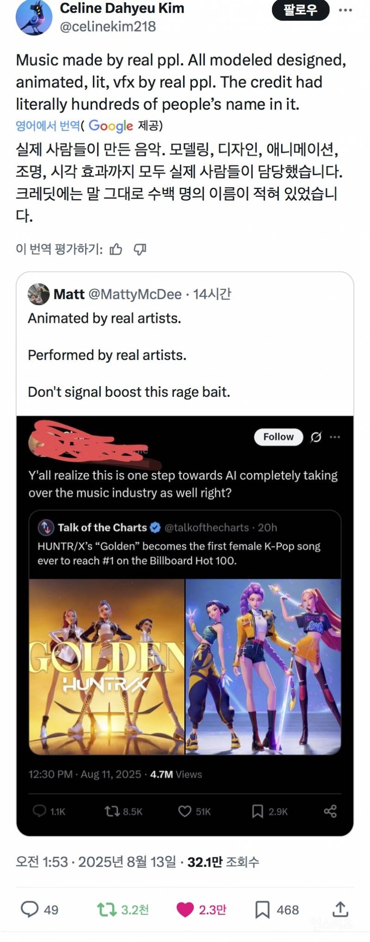Tap the Follow button in embedded screenshot
This screenshot has height=942, width=370.
coord(278,437)
